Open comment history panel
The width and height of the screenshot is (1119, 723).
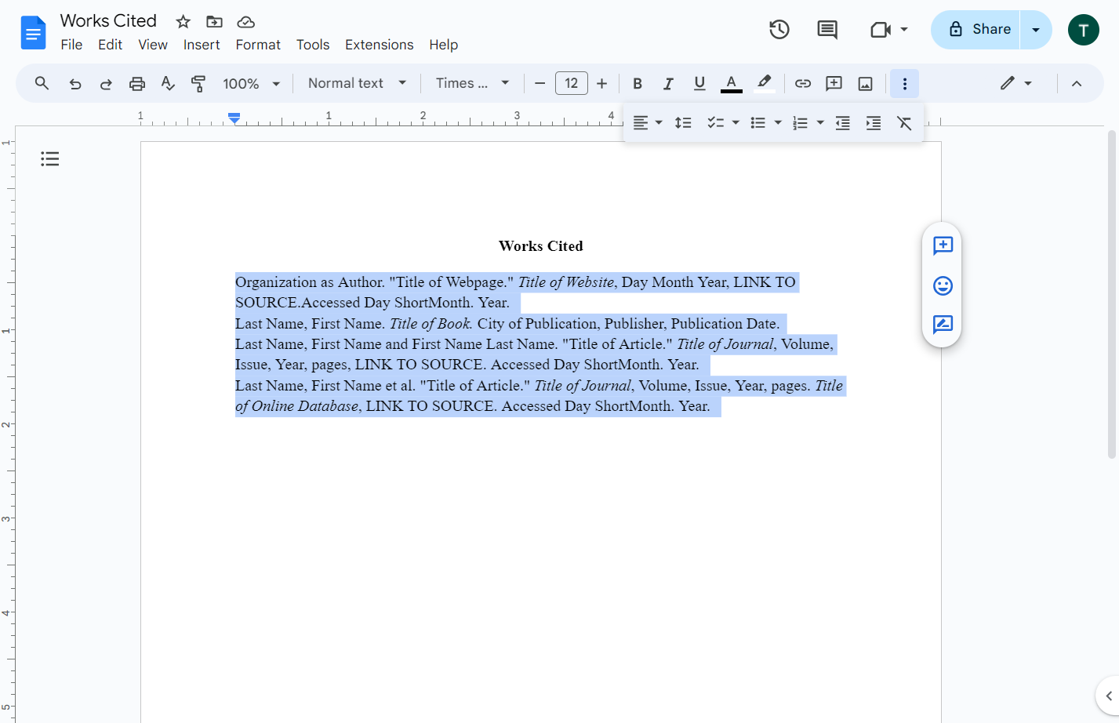pyautogui.click(x=827, y=30)
